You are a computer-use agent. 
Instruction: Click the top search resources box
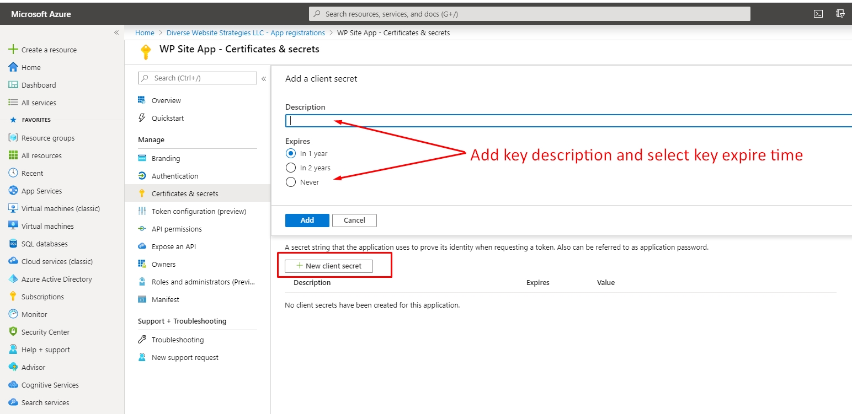tap(529, 14)
